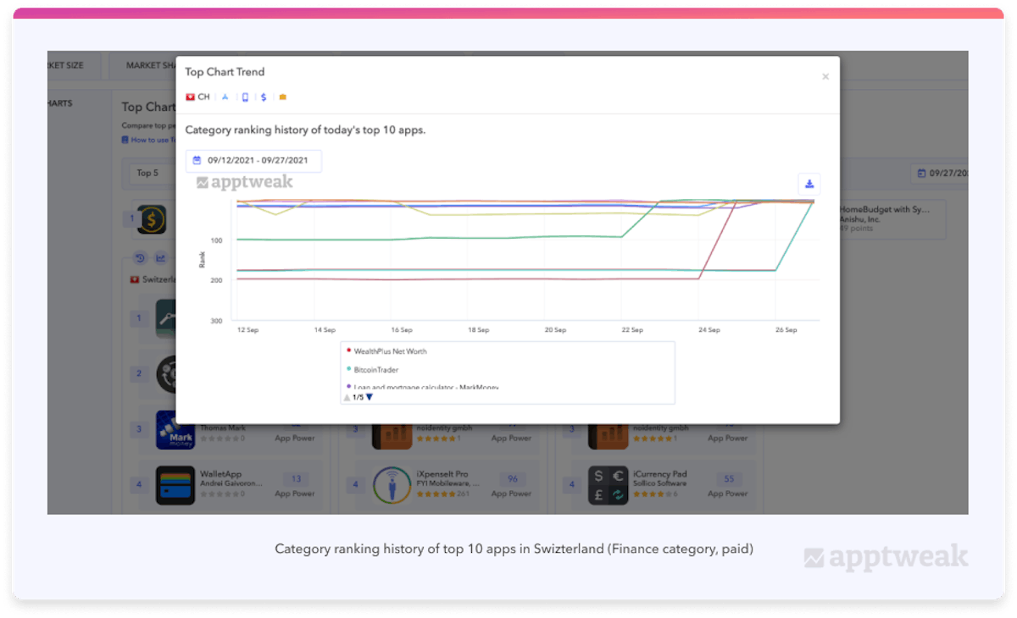Click the orange Finance category icon

tap(282, 97)
